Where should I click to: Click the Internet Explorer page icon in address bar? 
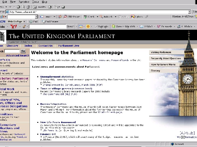click(x=8, y=12)
